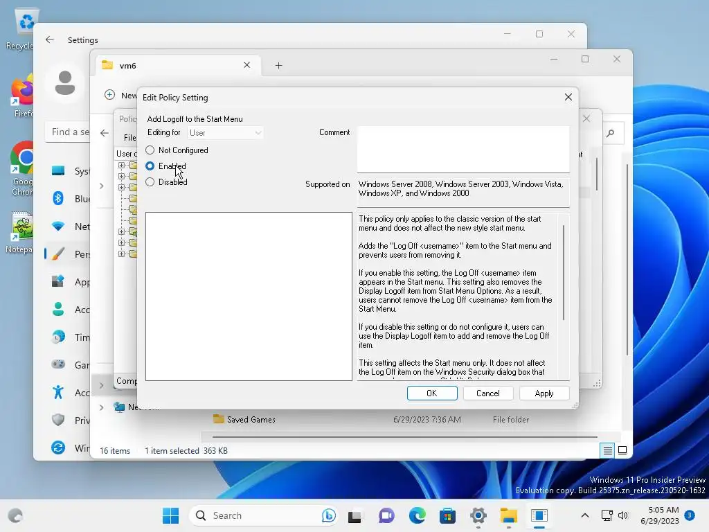This screenshot has height=532, width=709.
Task: Open the volume control in system tray
Action: point(624,515)
